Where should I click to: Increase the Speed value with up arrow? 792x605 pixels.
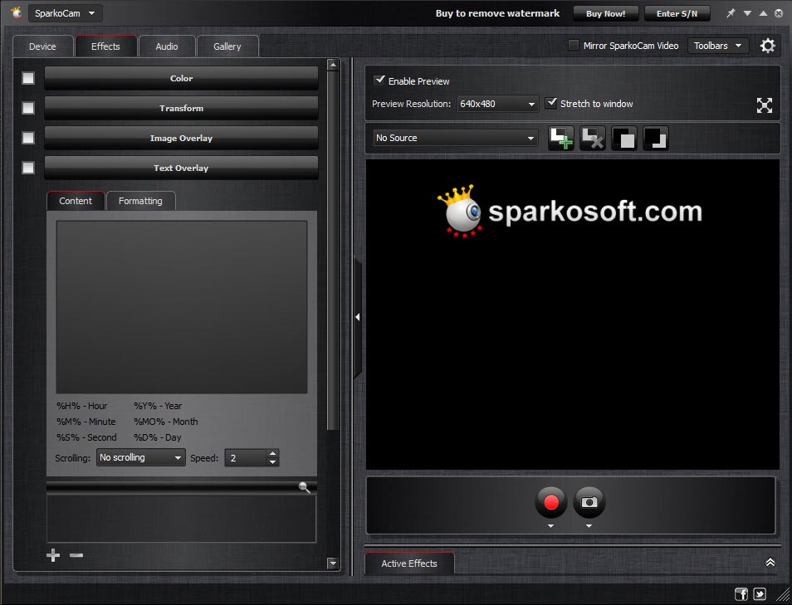pyautogui.click(x=273, y=453)
